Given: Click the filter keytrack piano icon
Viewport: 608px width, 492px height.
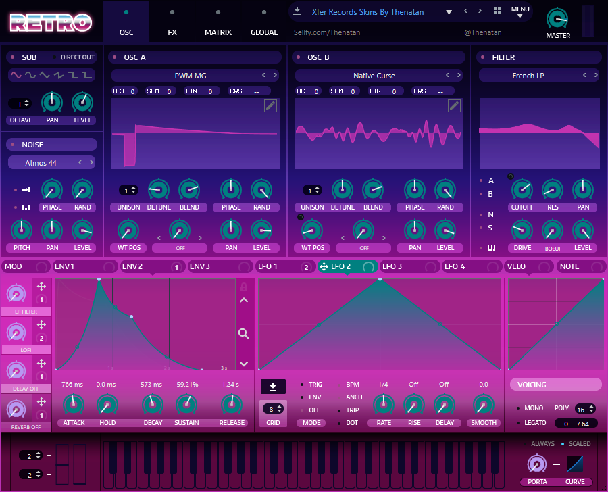Looking at the screenshot, I should click(491, 247).
